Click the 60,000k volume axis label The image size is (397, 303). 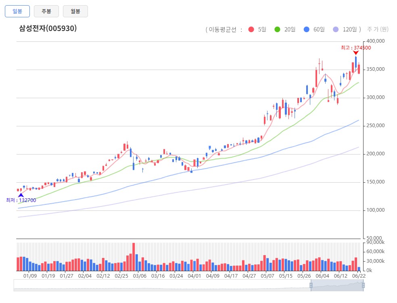376,251
